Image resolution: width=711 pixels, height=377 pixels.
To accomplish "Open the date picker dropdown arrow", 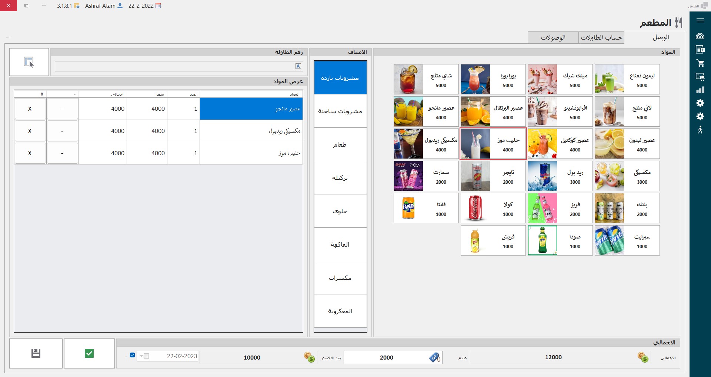I will [141, 356].
